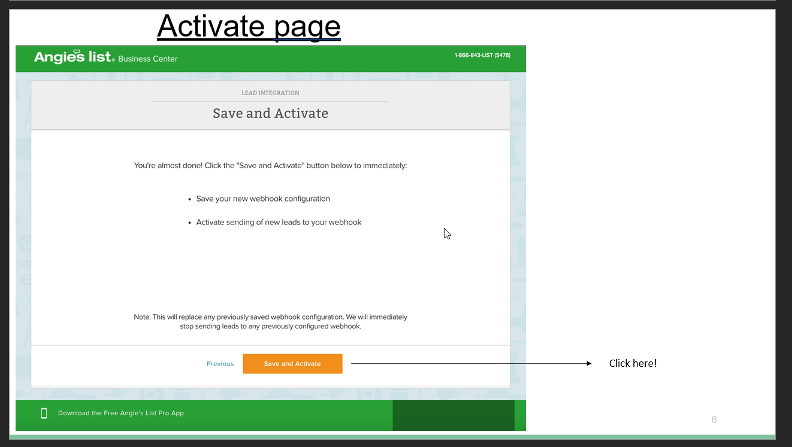Image resolution: width=792 pixels, height=447 pixels.
Task: Click the dark green box in the footer
Action: pyautogui.click(x=453, y=415)
